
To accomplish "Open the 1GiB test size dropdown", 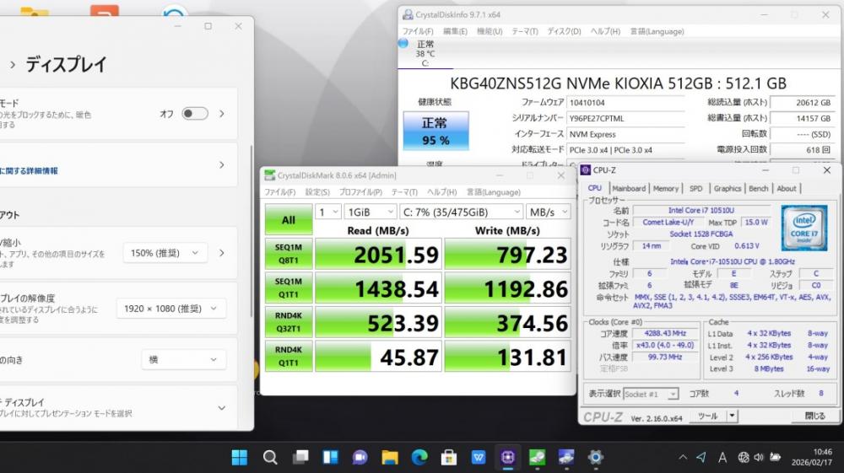I will point(369,212).
